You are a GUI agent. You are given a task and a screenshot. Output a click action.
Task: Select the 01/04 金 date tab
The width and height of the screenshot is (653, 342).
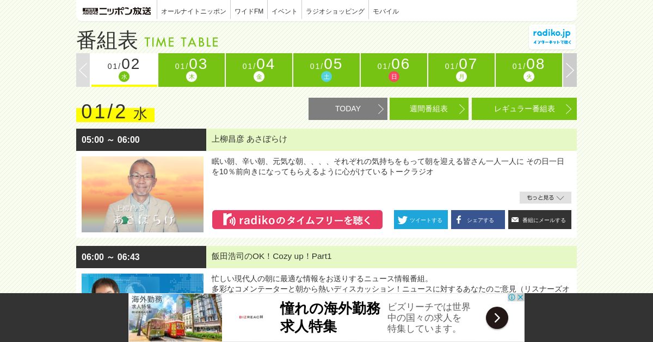pos(259,70)
